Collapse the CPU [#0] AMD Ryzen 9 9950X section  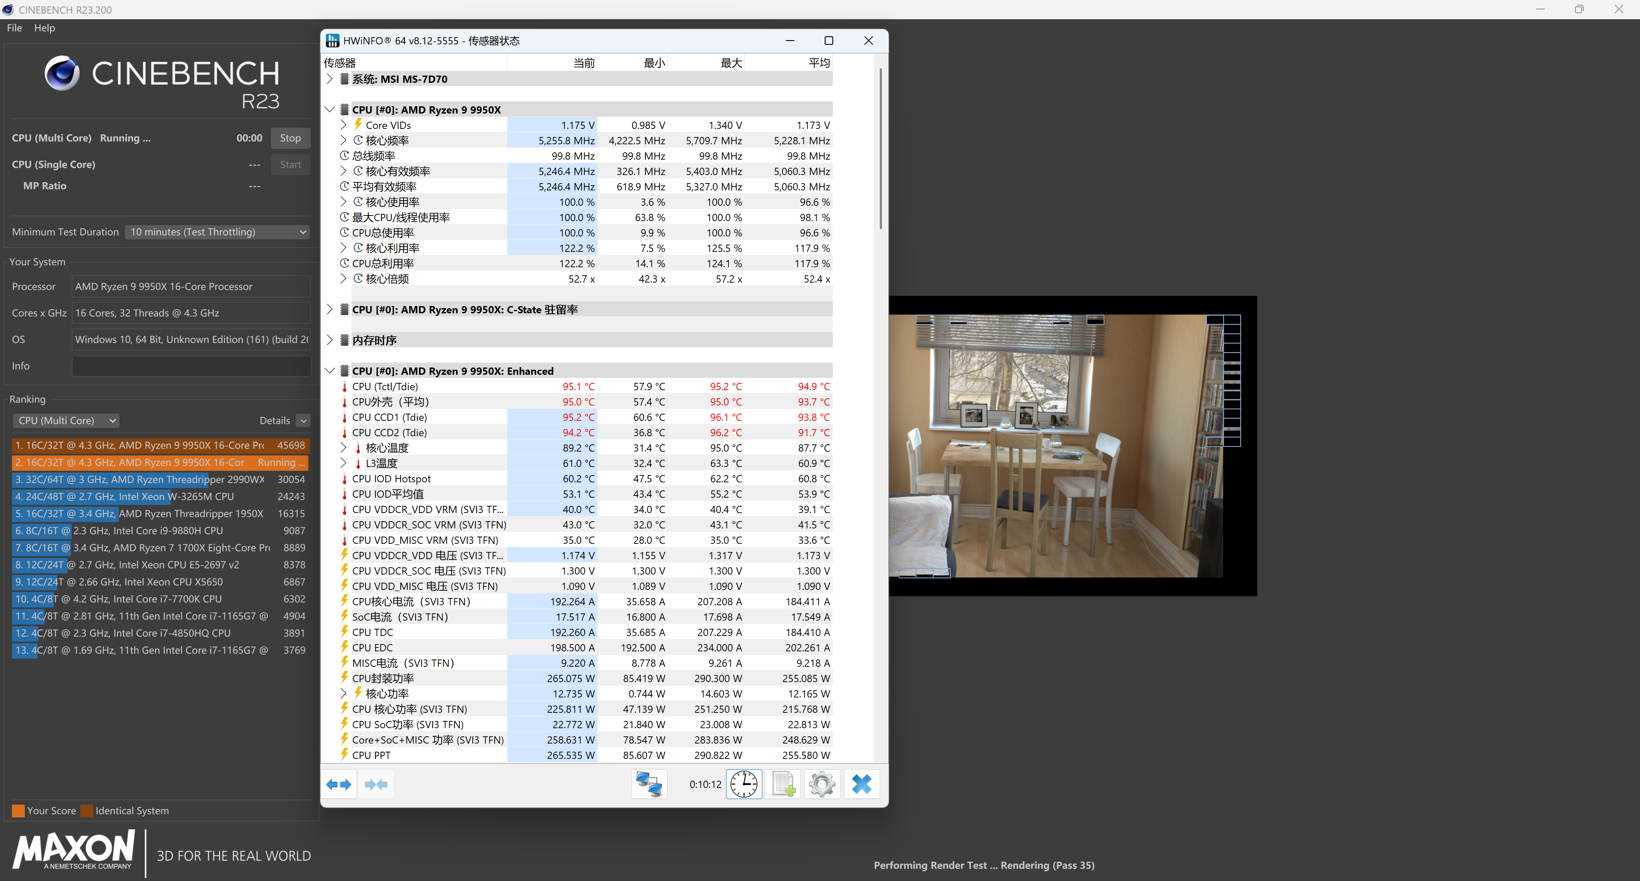329,109
